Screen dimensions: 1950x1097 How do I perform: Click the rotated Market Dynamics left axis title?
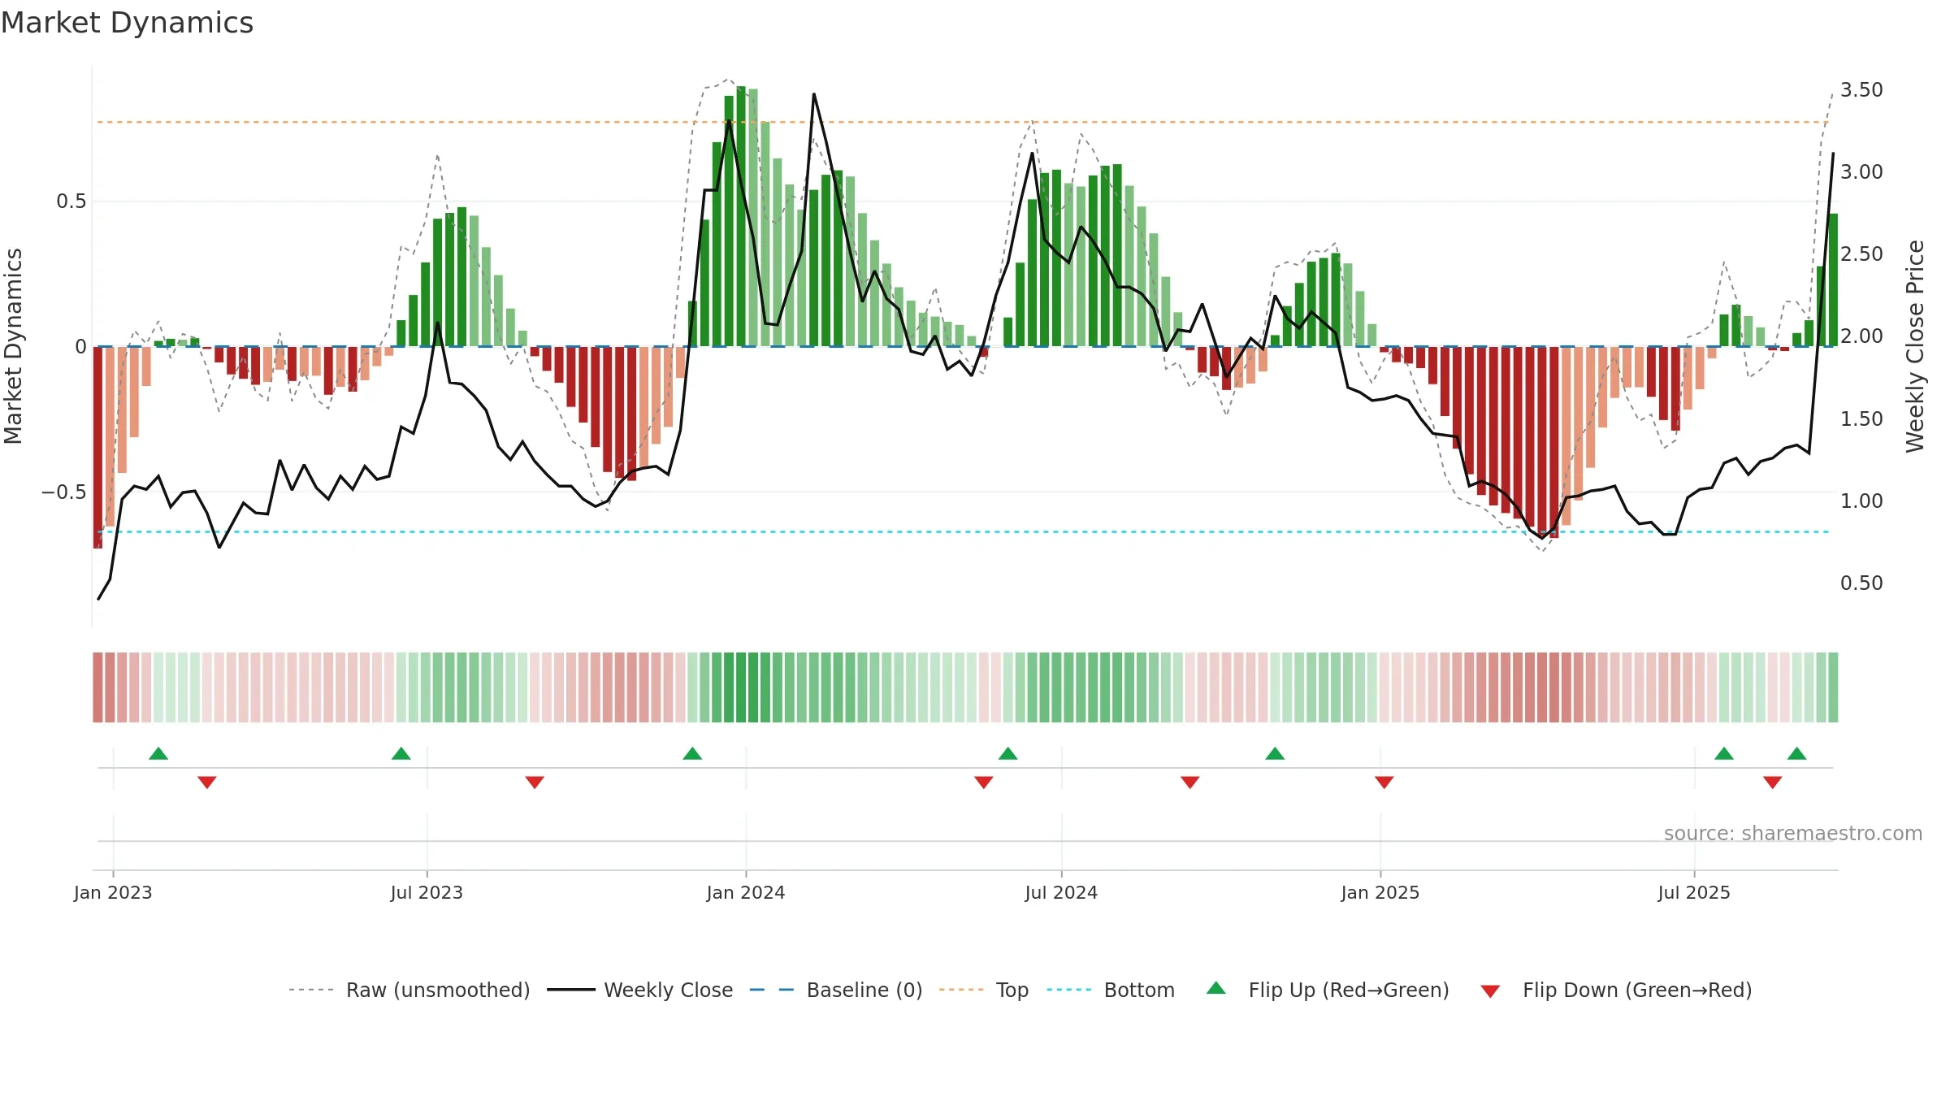coord(13,346)
